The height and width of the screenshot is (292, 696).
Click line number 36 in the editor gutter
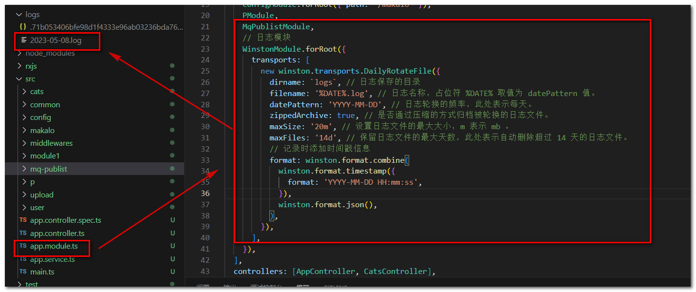[x=205, y=193]
